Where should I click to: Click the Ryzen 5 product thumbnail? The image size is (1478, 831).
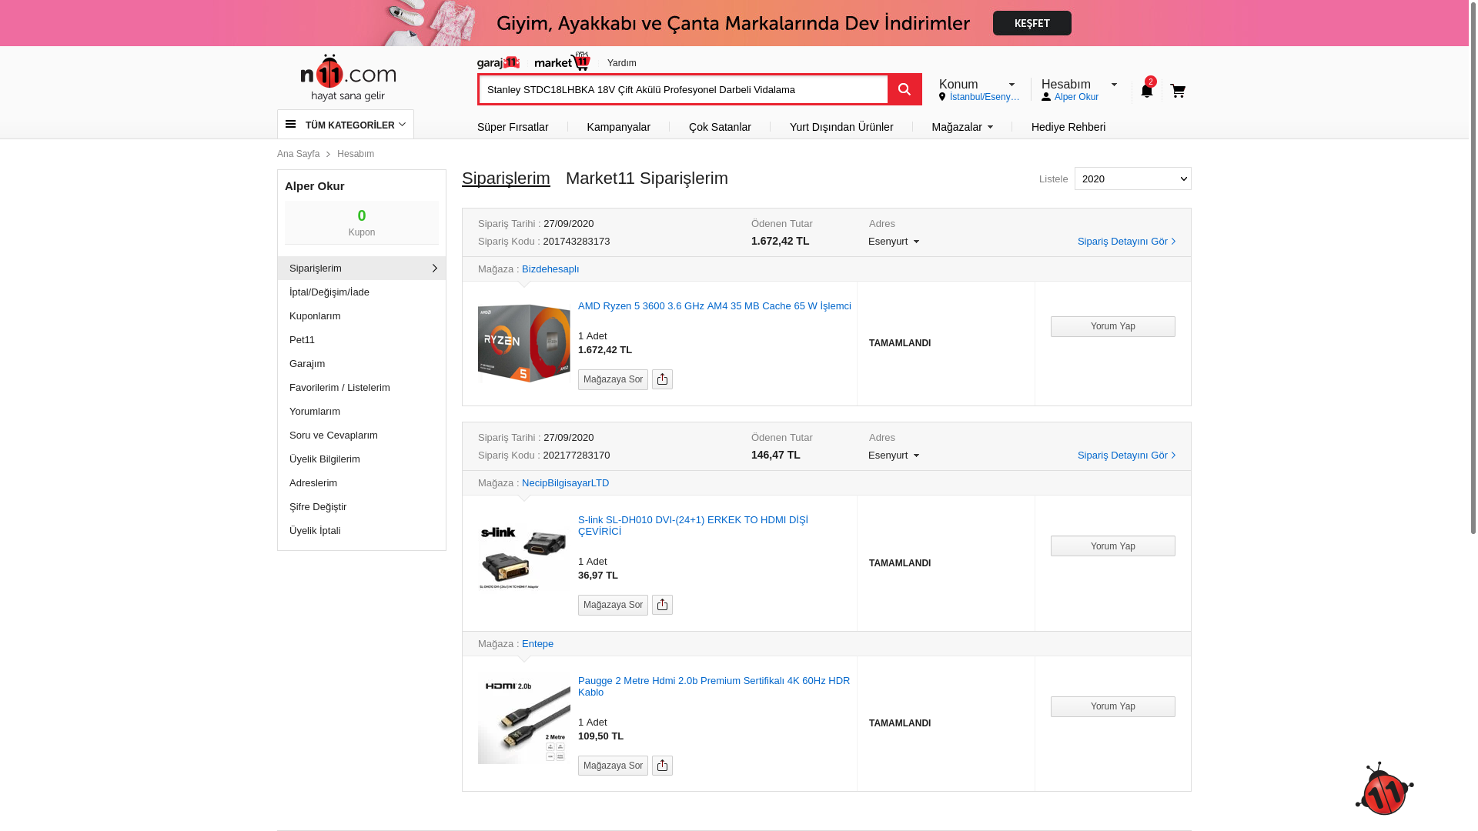524,343
